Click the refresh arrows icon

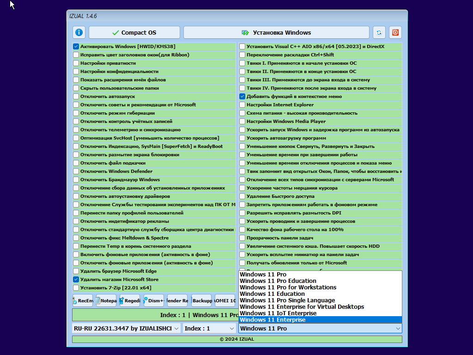pyautogui.click(x=379, y=33)
